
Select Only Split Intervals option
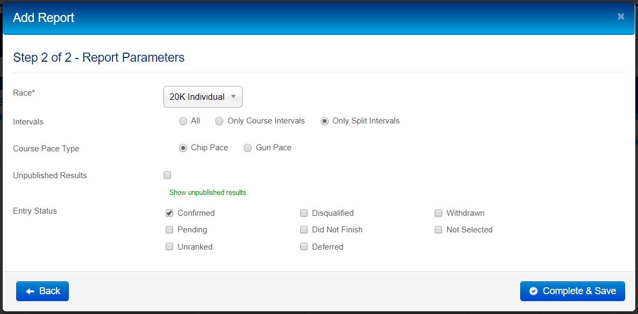click(x=324, y=121)
